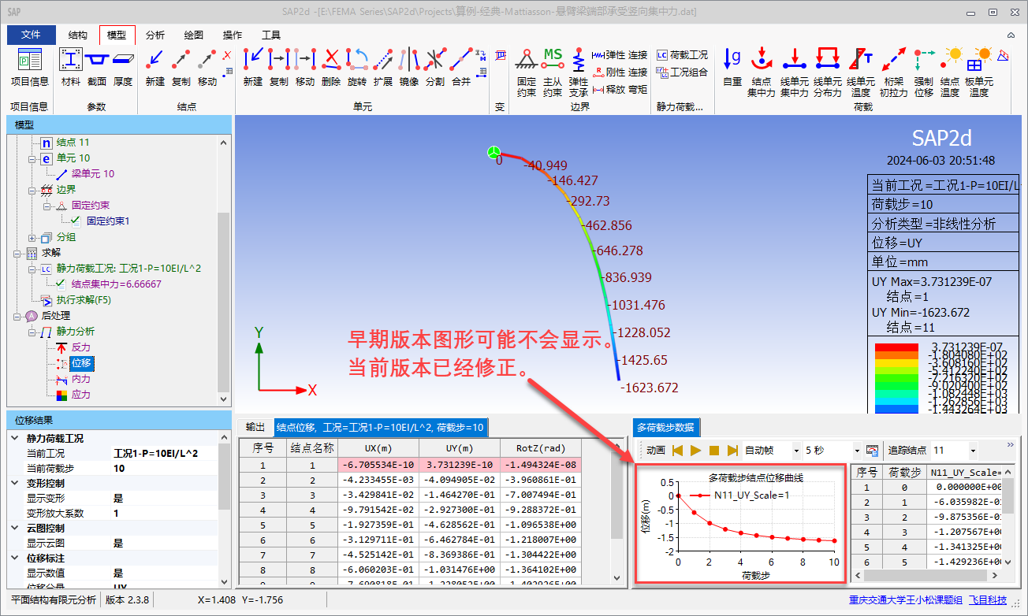Select the 分割 split element tool

tap(435, 66)
